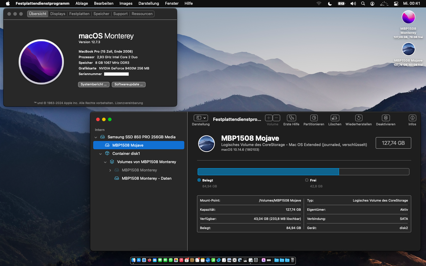Expand the greyed MBP1508 Monterey volume
Viewport: 426px width, 266px height.
pyautogui.click(x=110, y=170)
